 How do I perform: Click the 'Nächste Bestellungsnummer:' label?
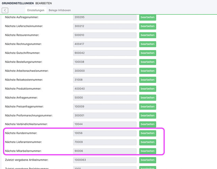[x=23, y=62]
